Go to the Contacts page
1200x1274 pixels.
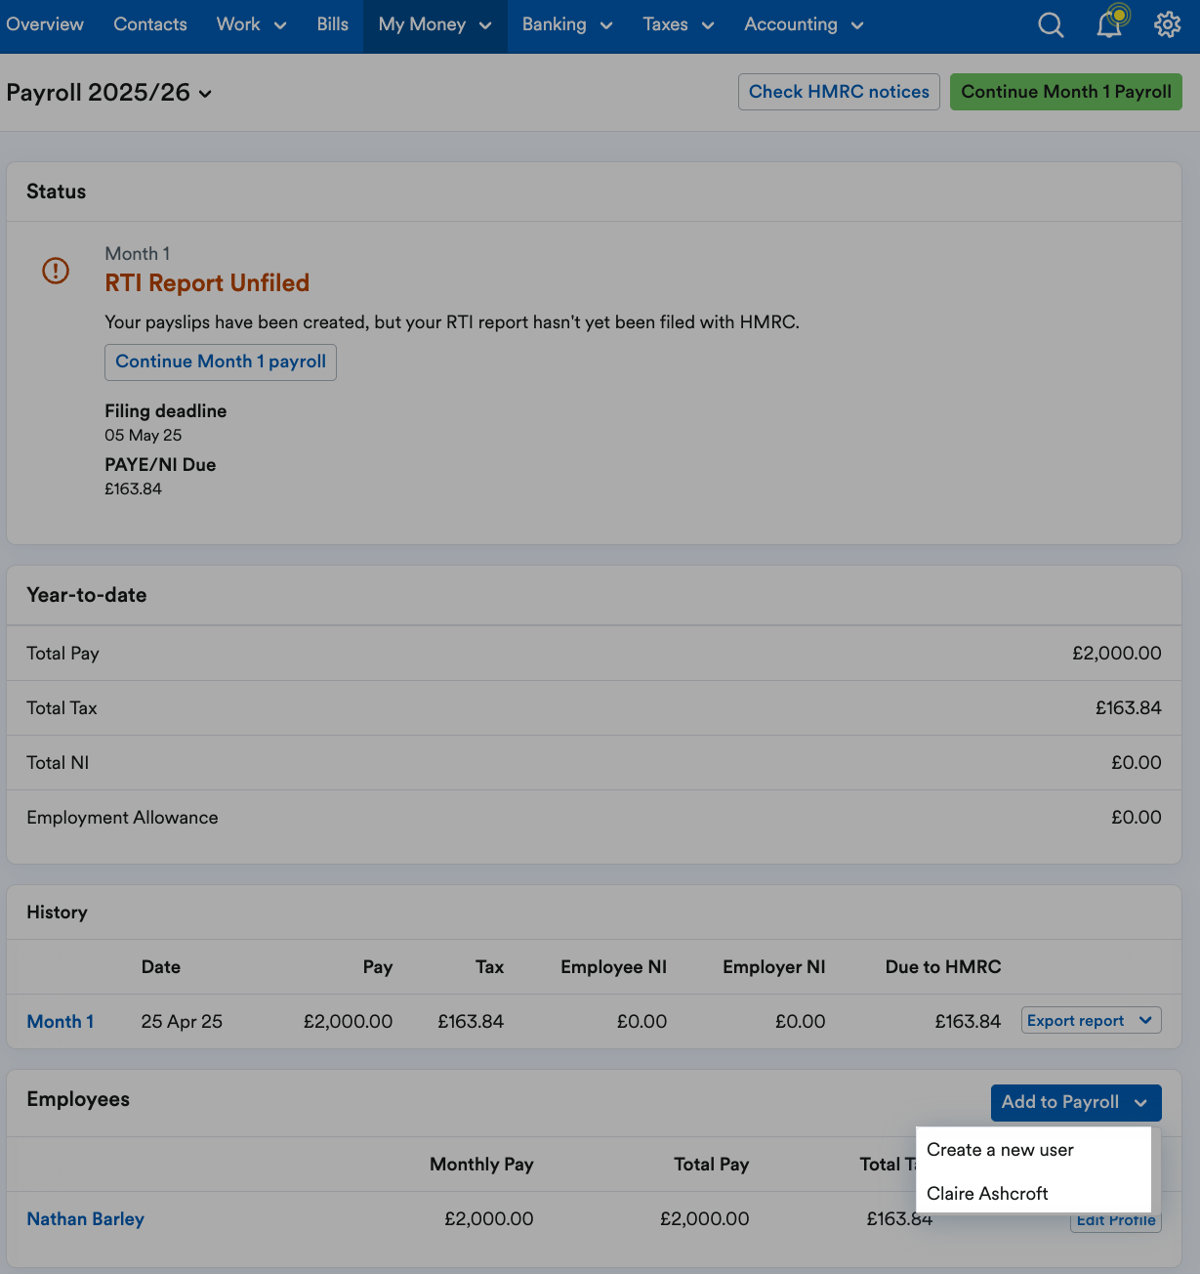click(149, 24)
